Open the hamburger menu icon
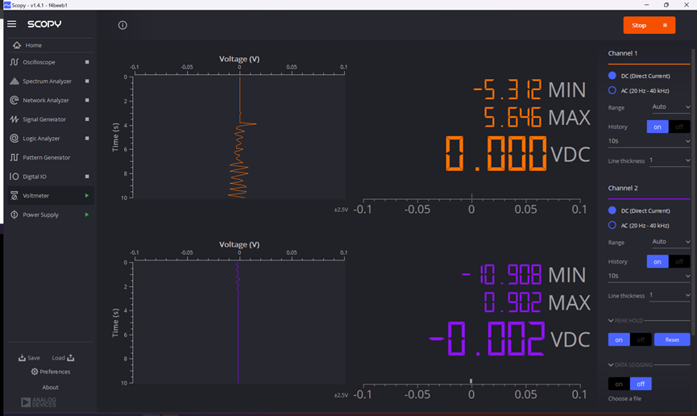 tap(11, 24)
